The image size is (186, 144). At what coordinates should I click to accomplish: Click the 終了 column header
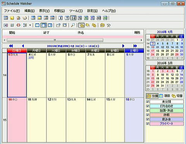click(46, 33)
